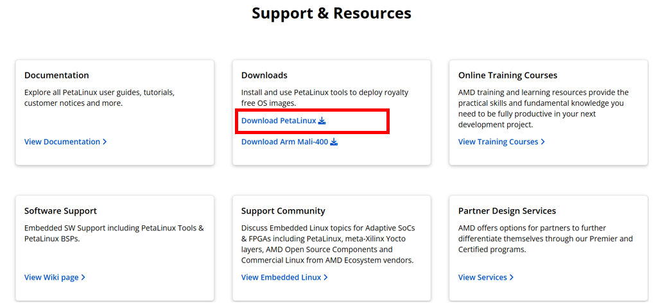Click the chevron after View Training Courses
658x308 pixels.
point(542,142)
